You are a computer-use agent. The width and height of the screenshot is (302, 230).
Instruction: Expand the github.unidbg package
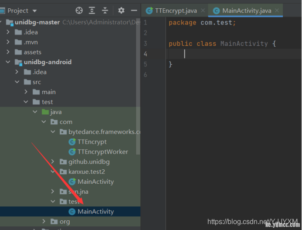point(53,161)
